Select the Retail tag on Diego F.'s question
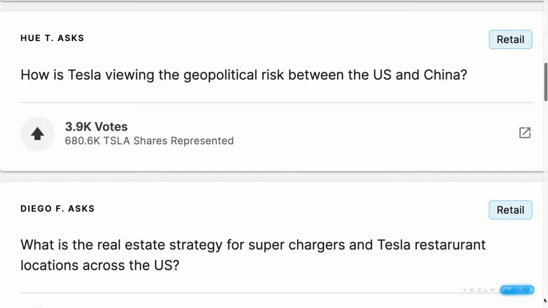The height and width of the screenshot is (308, 548). 510,210
